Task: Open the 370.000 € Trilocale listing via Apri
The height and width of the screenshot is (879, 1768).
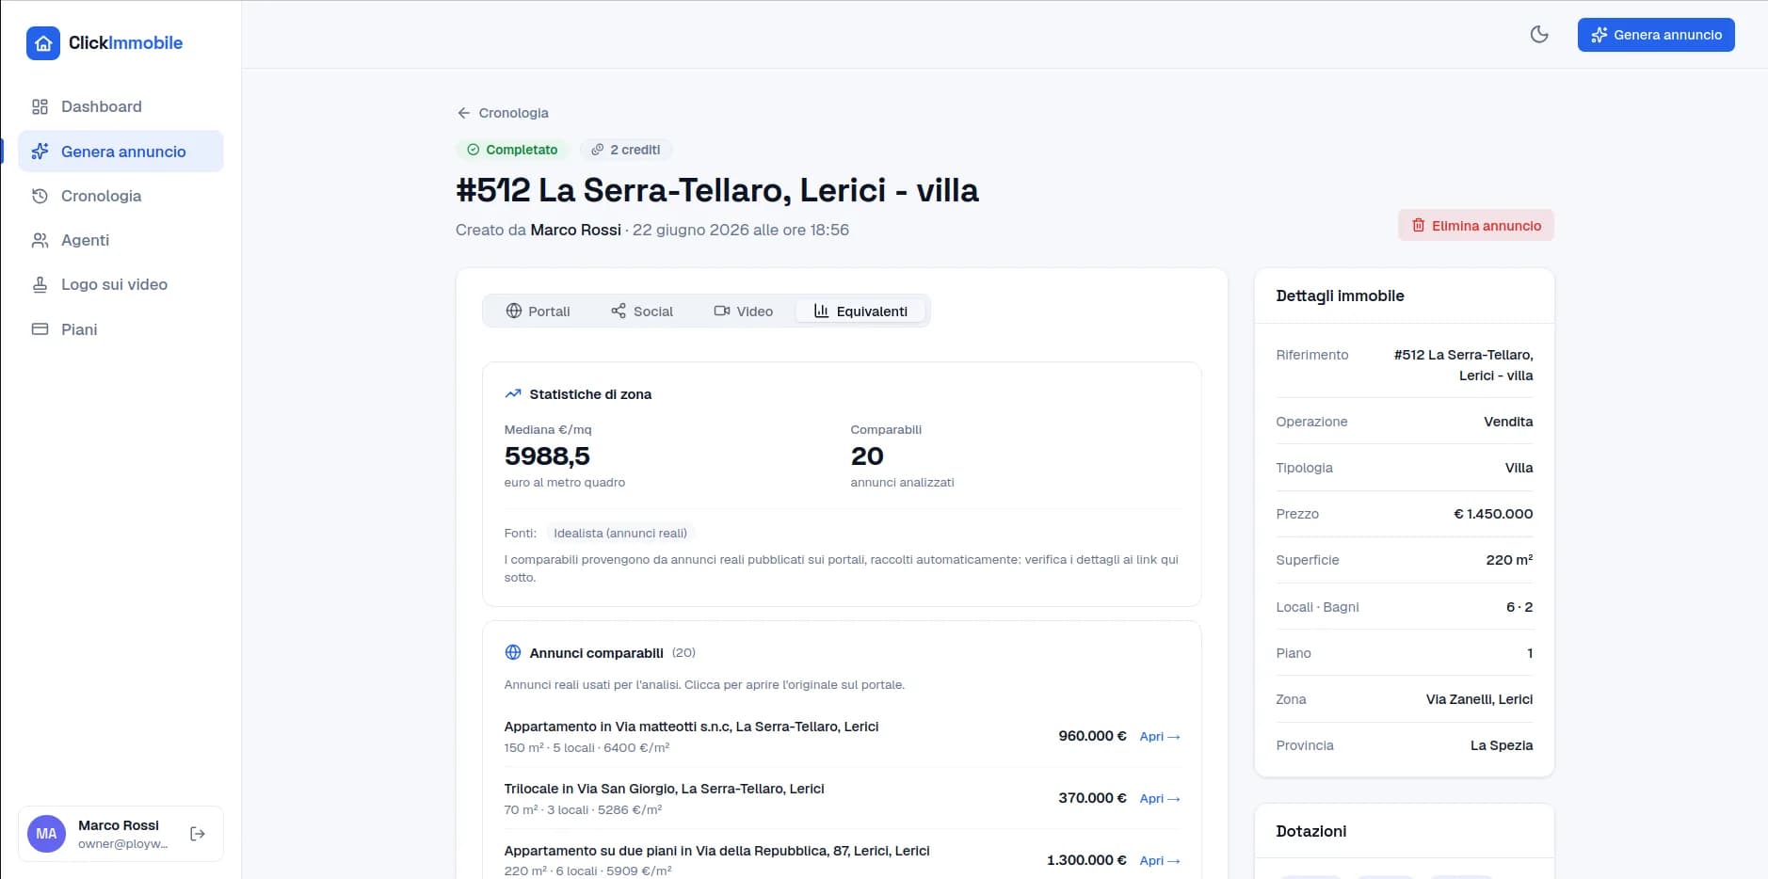Action: click(1160, 798)
